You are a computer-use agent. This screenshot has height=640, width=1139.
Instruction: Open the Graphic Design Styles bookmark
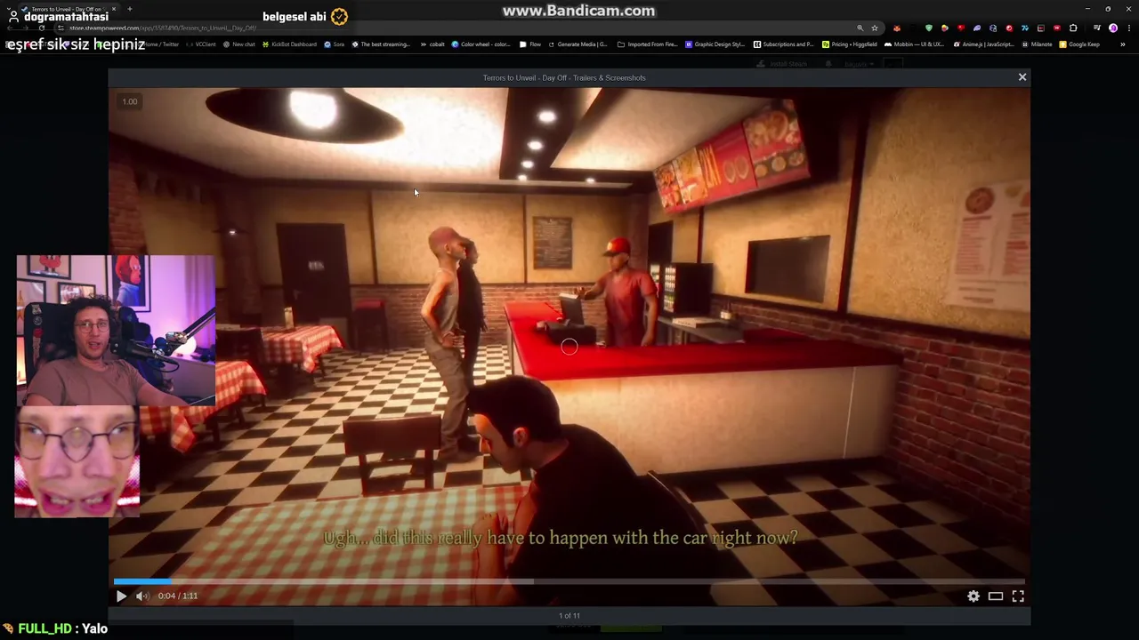715,44
